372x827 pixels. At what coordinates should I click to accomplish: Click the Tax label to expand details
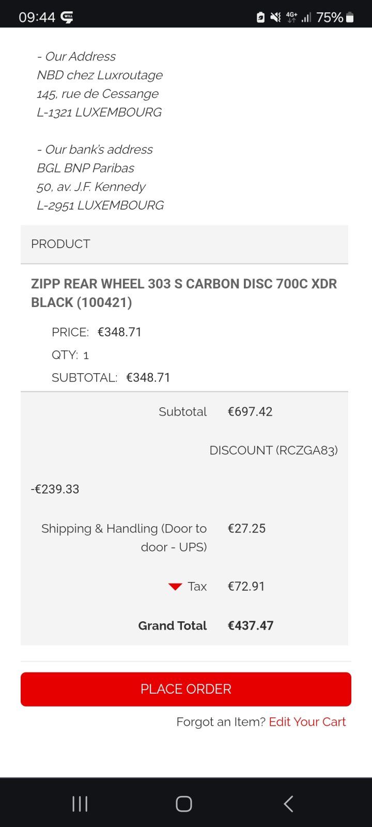tap(197, 586)
